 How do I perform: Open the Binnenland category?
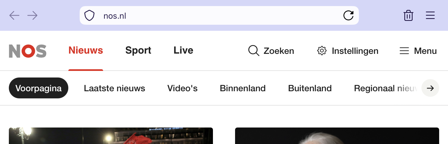243,88
